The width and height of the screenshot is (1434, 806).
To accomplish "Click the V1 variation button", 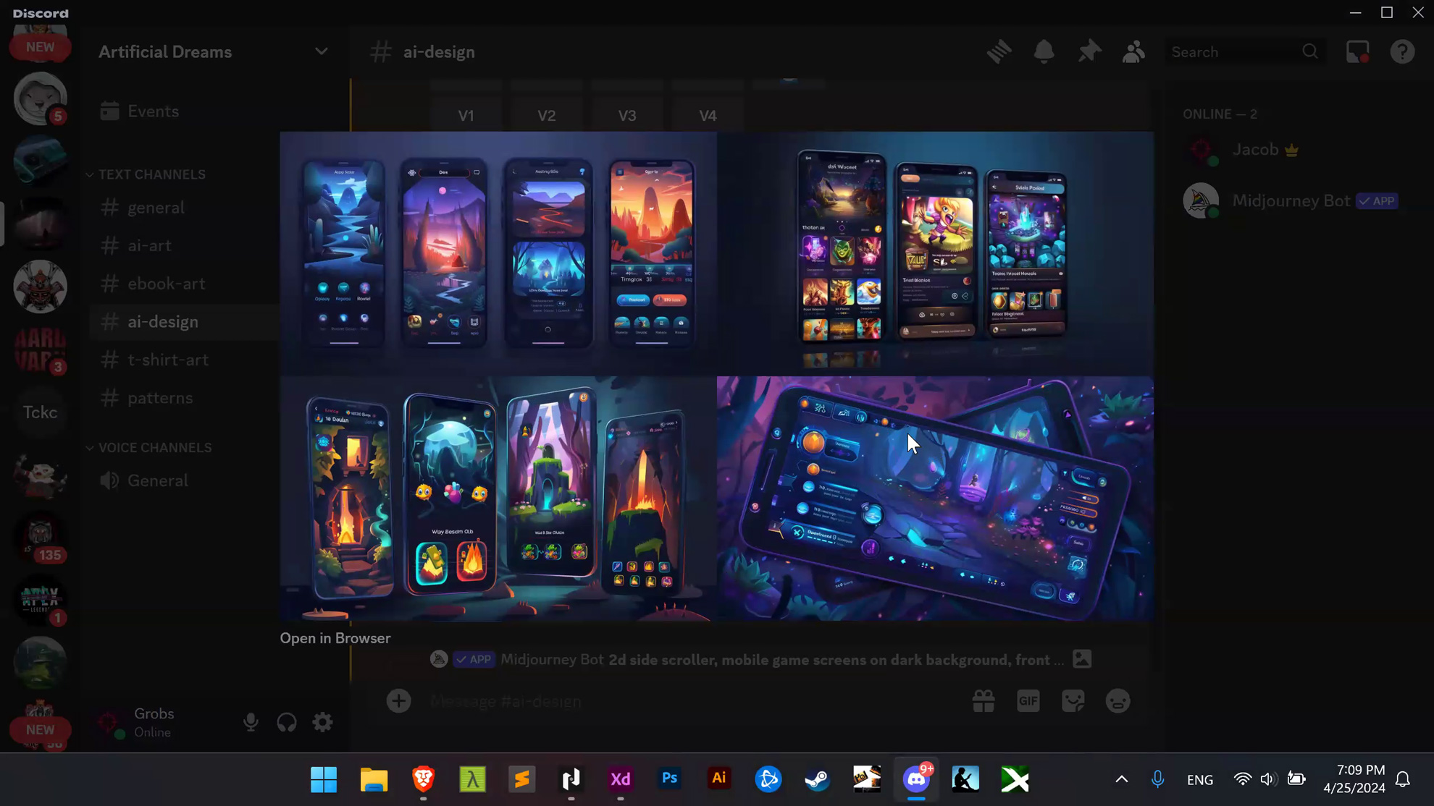I will (x=466, y=115).
